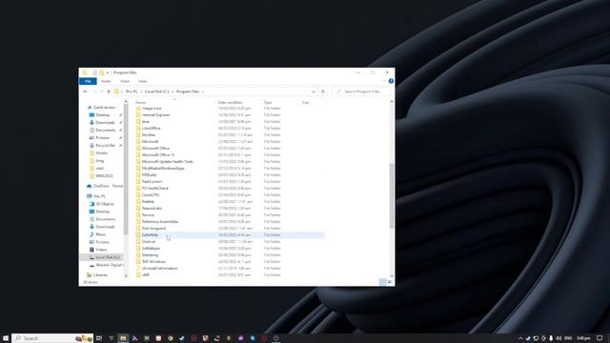Image resolution: width=610 pixels, height=343 pixels.
Task: Select the MSBuild folder
Action: 149,174
